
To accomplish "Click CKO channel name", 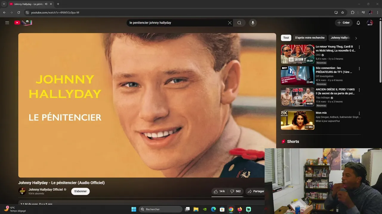I will pos(318,55).
